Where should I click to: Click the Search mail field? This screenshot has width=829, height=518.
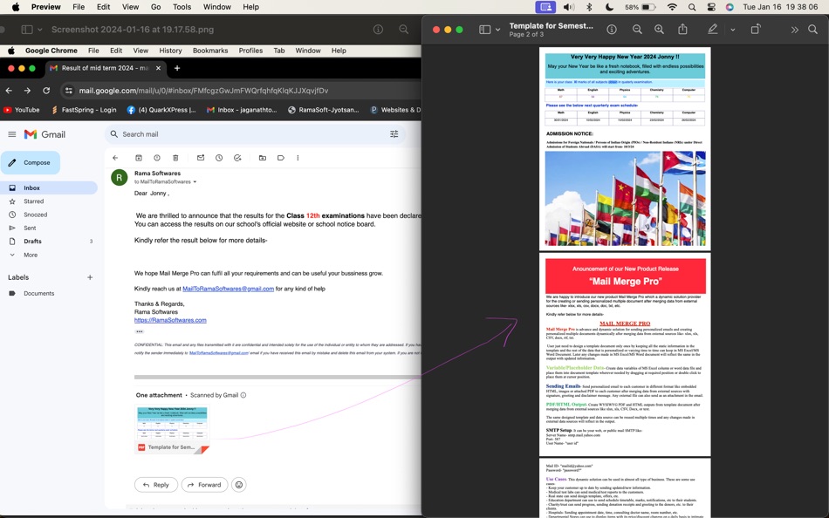(254, 134)
